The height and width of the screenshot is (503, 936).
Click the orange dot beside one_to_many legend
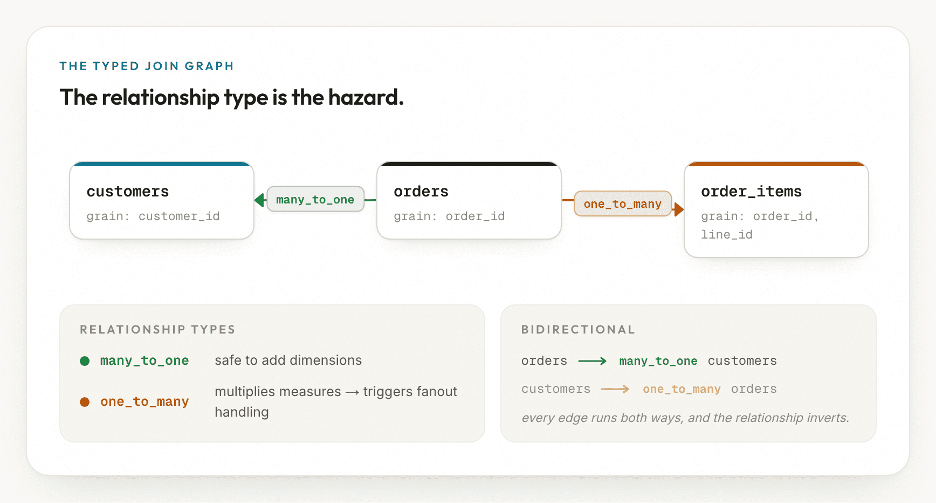coord(85,402)
